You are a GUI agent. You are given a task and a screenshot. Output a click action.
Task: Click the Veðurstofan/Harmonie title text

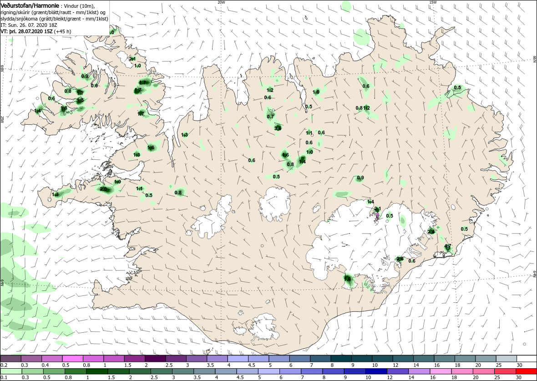click(x=30, y=5)
